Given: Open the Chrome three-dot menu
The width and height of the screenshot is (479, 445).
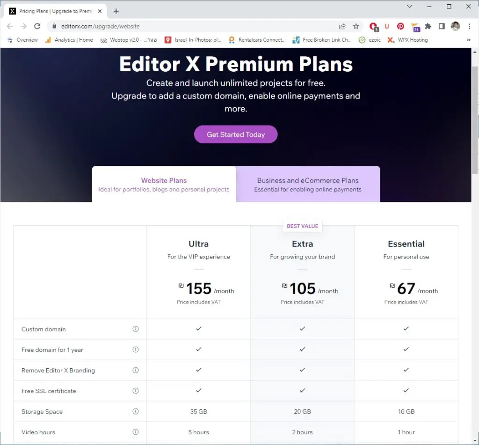Looking at the screenshot, I should pos(469,26).
